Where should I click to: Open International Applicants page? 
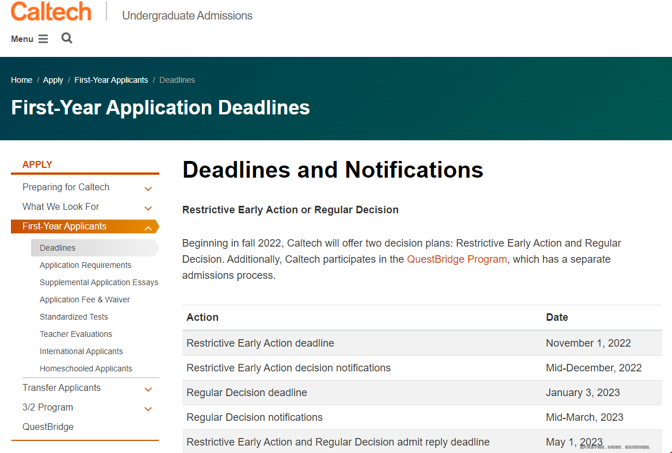tap(82, 351)
